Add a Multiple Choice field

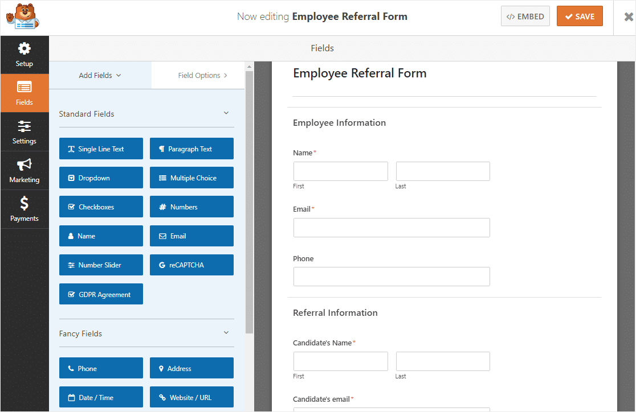(191, 178)
